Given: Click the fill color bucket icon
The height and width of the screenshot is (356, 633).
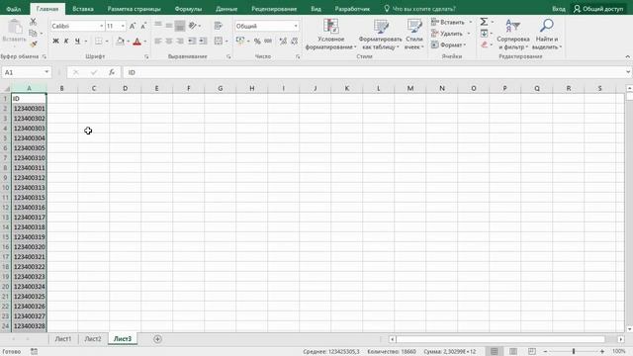Looking at the screenshot, I should tap(120, 41).
